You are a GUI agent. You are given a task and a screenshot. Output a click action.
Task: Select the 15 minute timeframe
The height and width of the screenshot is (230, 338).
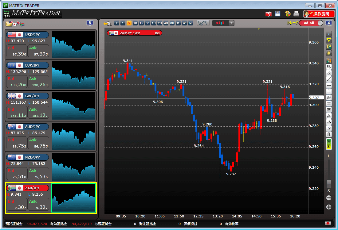(x=141, y=23)
